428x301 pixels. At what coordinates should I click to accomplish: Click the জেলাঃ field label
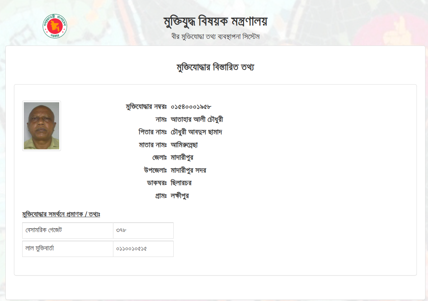coord(159,158)
